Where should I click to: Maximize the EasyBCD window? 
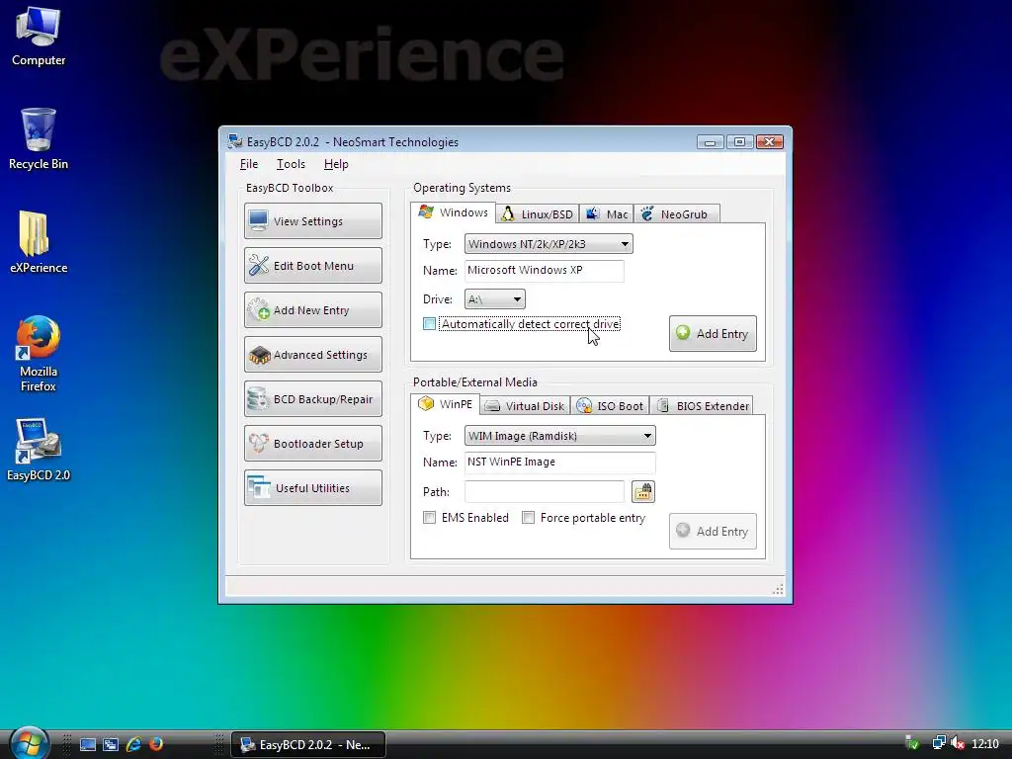[739, 142]
